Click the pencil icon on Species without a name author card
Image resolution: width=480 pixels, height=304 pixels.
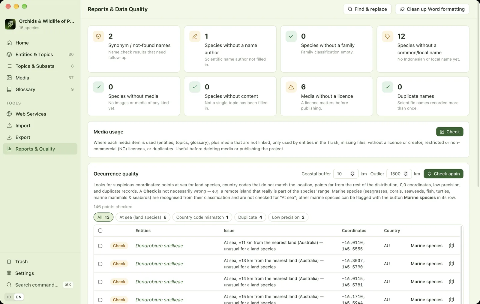[x=195, y=36]
